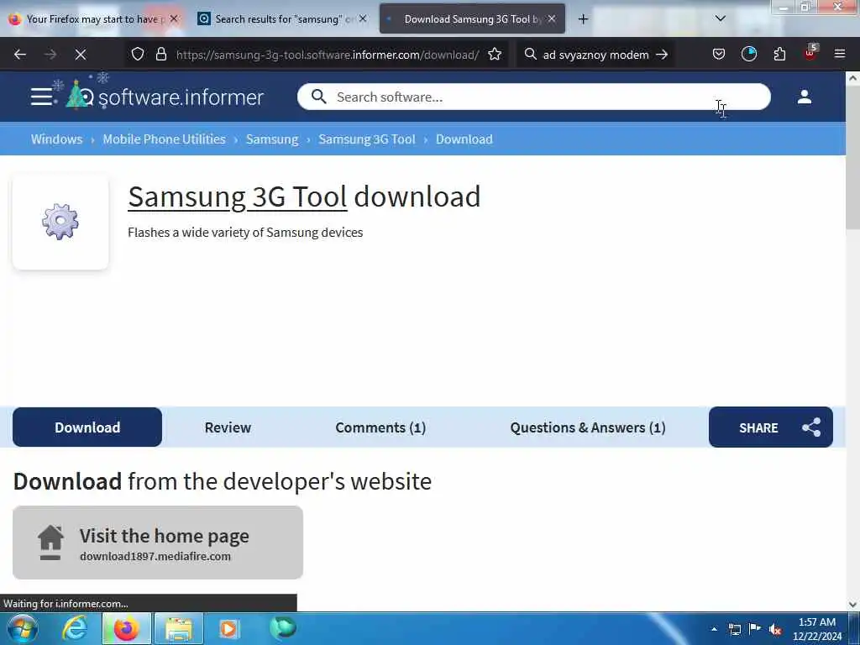Screen dimensions: 860x645
Task: Open the Firefox account circle icon
Action: (x=748, y=55)
